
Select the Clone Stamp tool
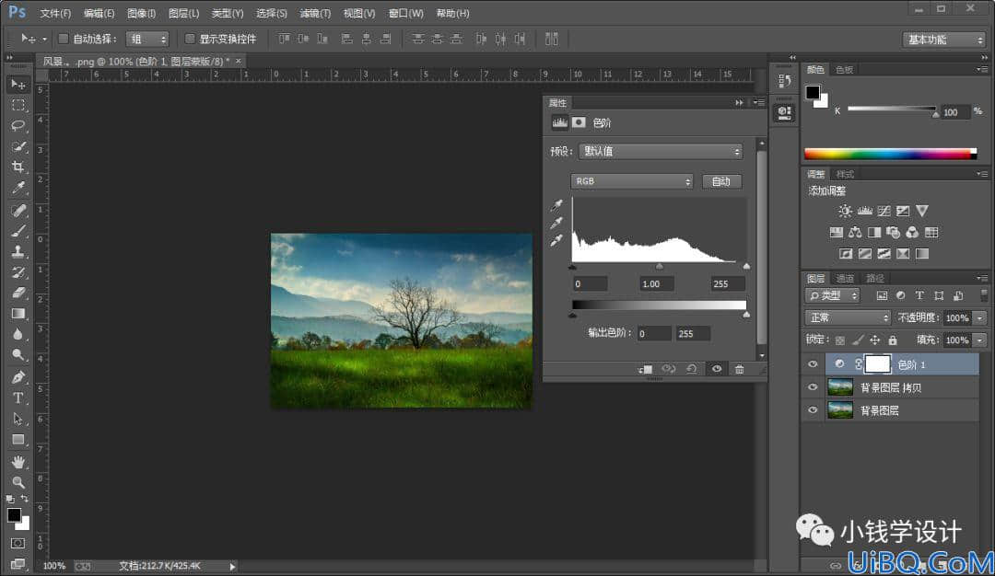point(18,251)
